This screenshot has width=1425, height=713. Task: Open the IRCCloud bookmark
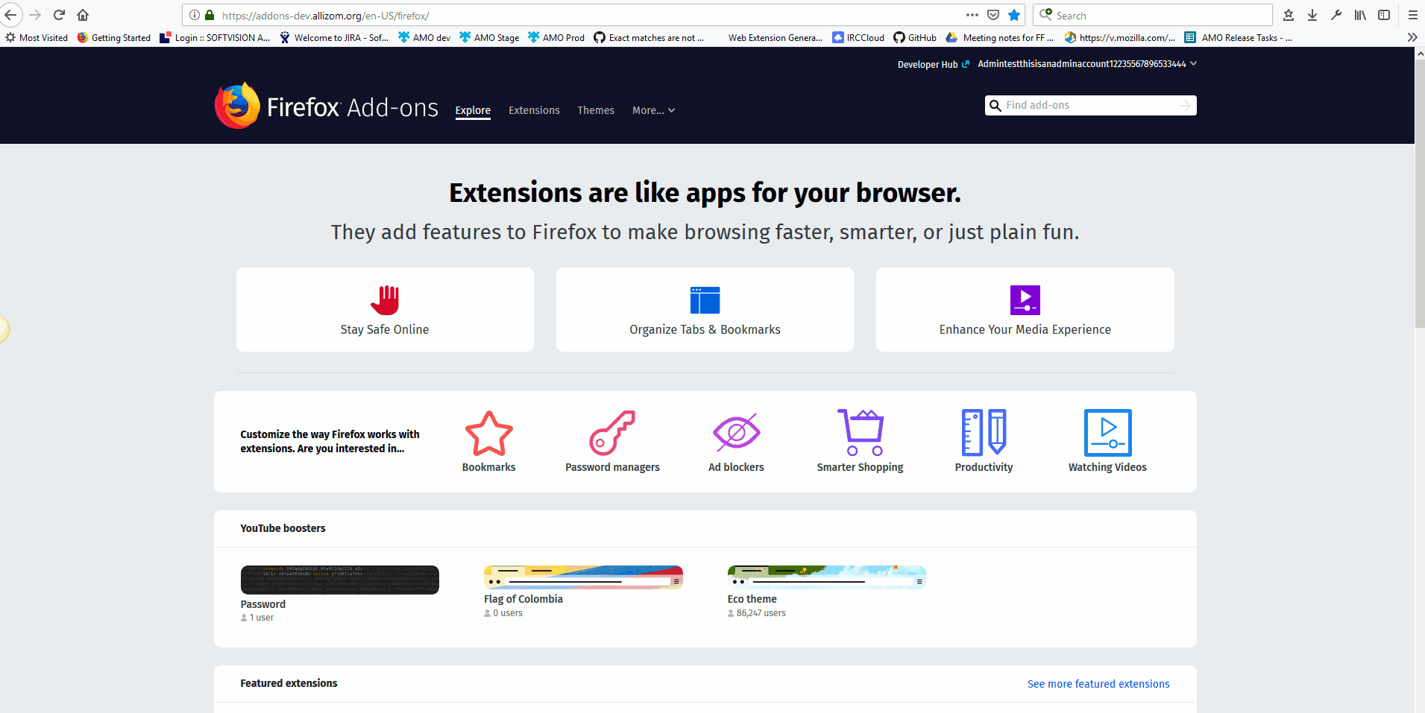tap(858, 37)
